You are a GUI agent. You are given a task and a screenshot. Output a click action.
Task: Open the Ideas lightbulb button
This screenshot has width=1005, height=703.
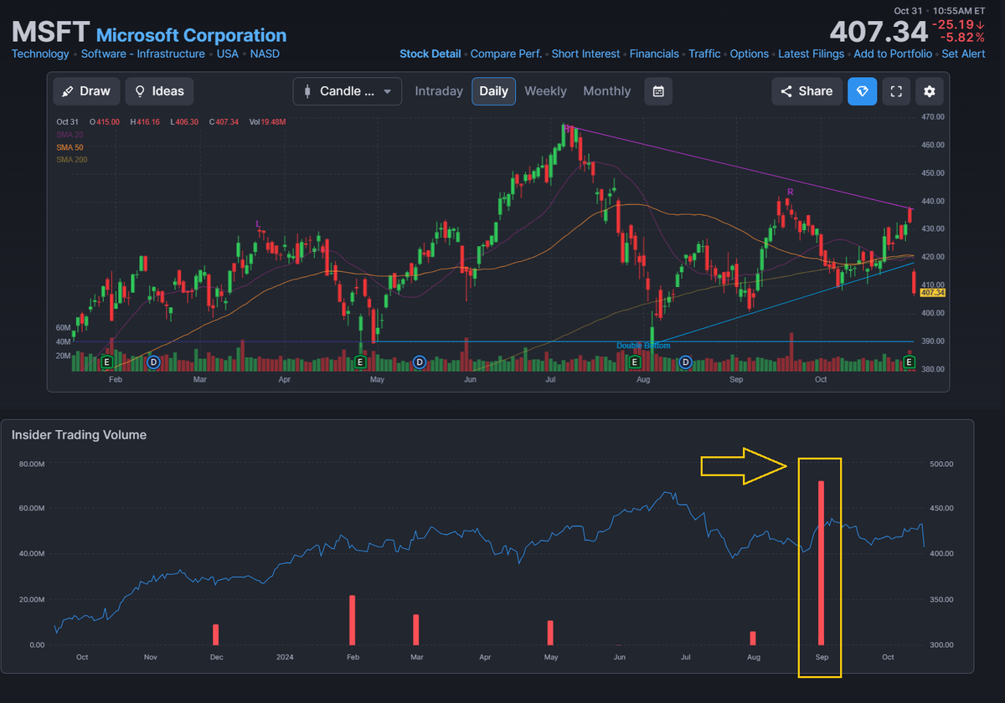(159, 91)
